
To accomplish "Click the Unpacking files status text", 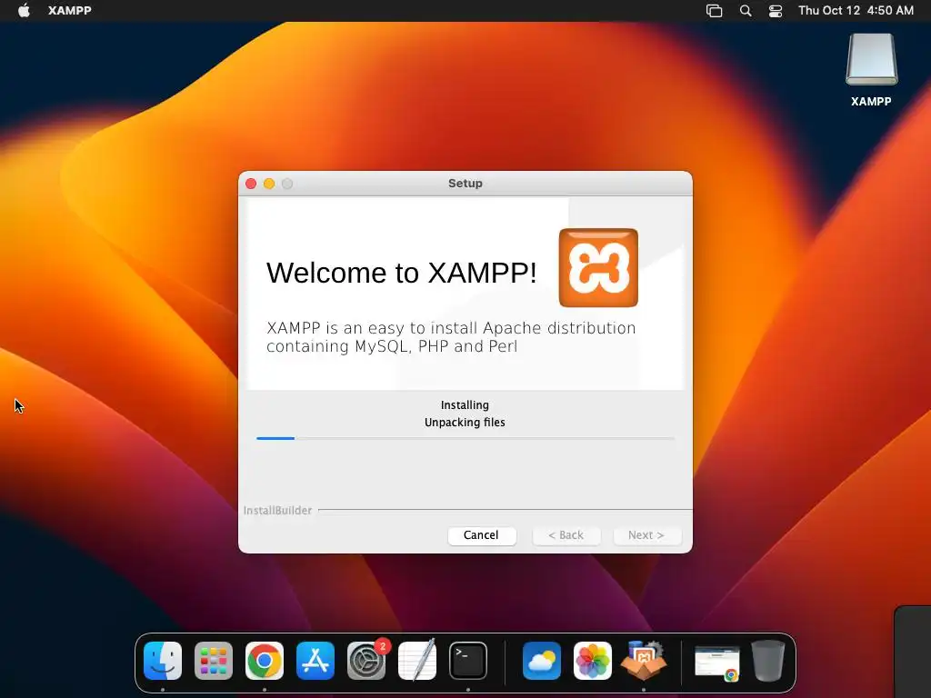I will (465, 422).
